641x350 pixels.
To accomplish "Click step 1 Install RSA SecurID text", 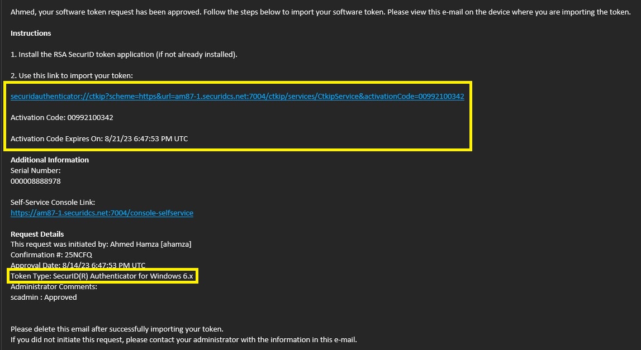I will click(x=124, y=55).
